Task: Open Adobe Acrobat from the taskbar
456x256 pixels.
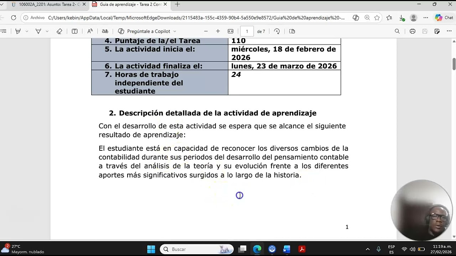Action: pyautogui.click(x=302, y=249)
